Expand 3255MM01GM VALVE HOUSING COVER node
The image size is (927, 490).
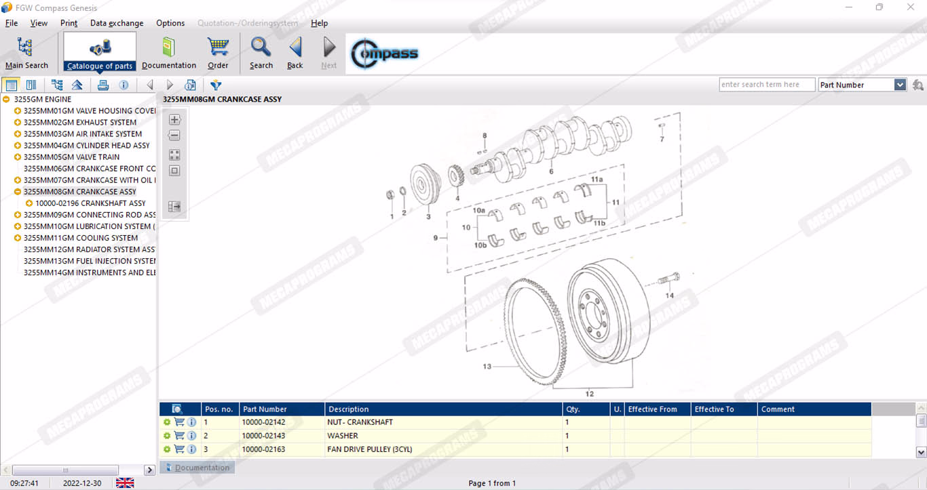[x=18, y=110]
